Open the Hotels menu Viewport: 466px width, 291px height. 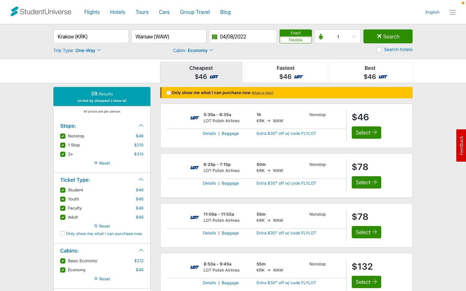117,12
